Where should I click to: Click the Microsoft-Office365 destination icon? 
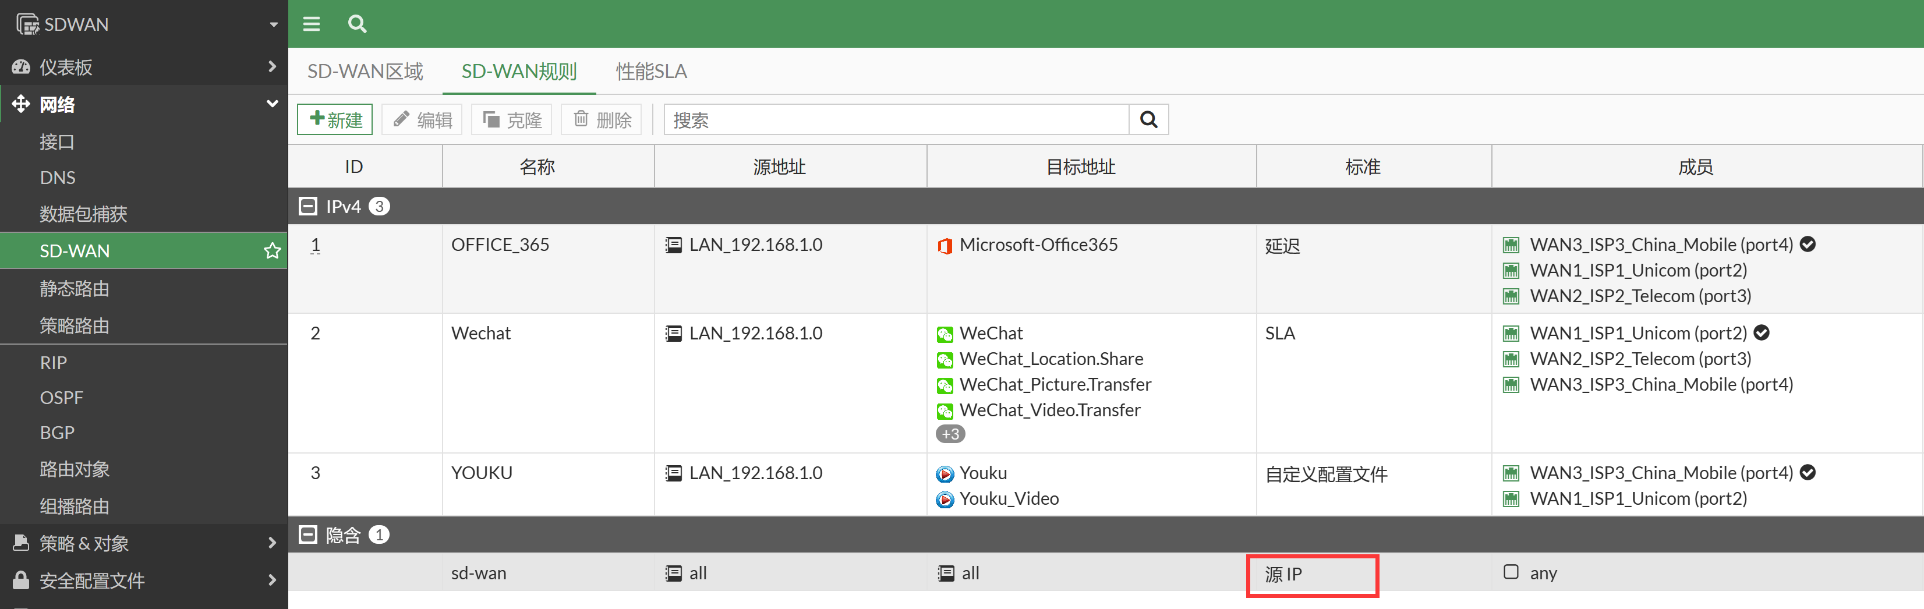(x=945, y=246)
